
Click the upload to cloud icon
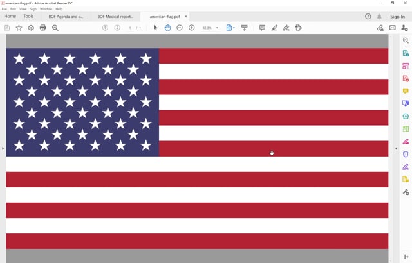click(31, 28)
